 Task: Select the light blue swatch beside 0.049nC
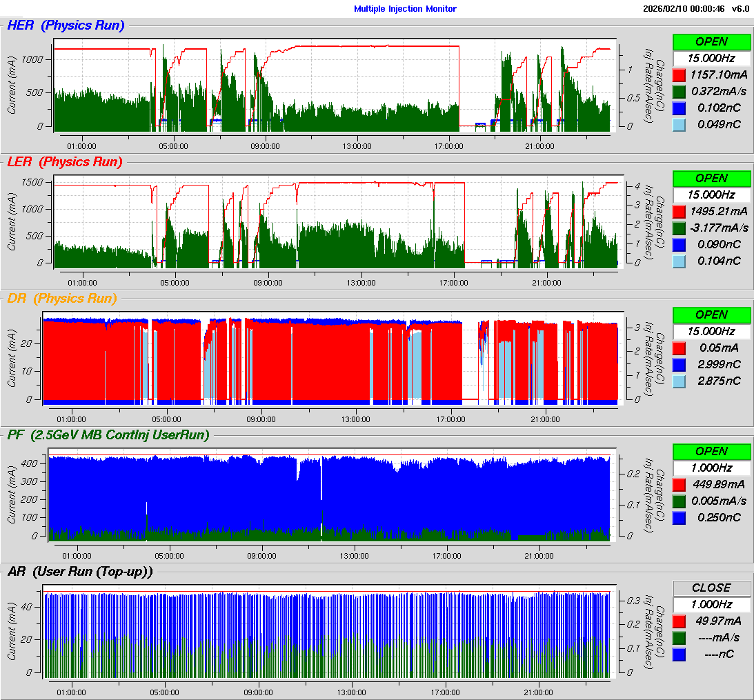tap(679, 124)
